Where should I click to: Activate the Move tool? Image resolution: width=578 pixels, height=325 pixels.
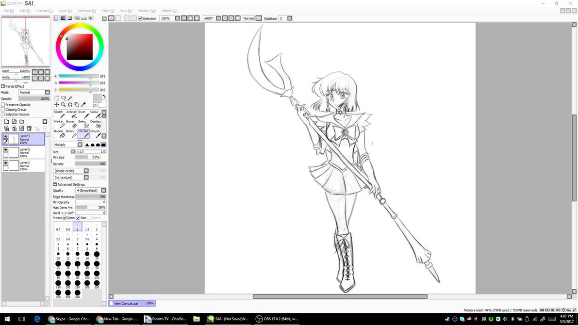[57, 105]
